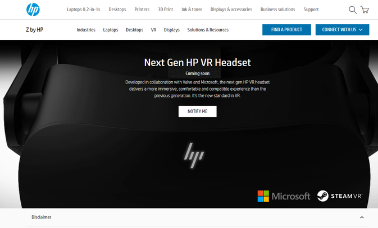Collapse the Disclaimer section chevron
Viewport: 378px width, 228px height.
362,217
